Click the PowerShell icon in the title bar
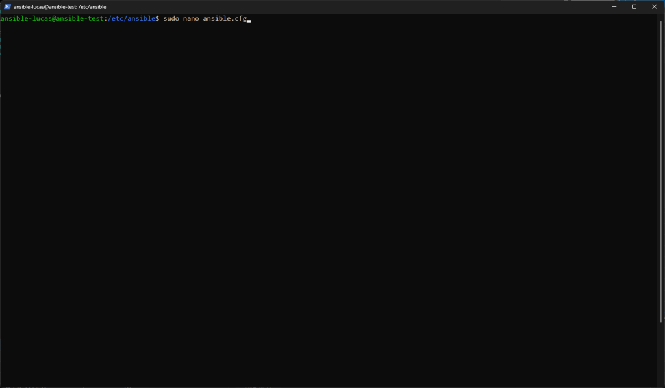Viewport: 665px width, 388px height. pos(7,6)
